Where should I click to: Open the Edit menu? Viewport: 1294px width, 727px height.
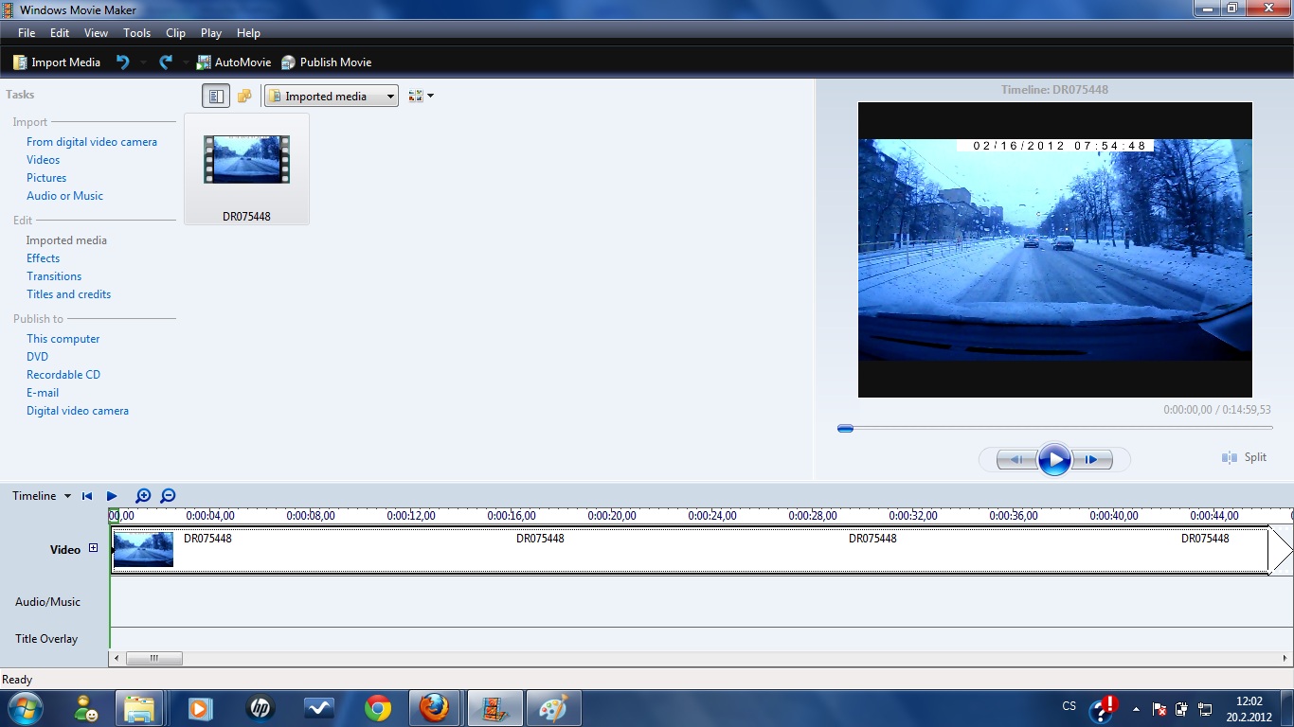pos(60,33)
